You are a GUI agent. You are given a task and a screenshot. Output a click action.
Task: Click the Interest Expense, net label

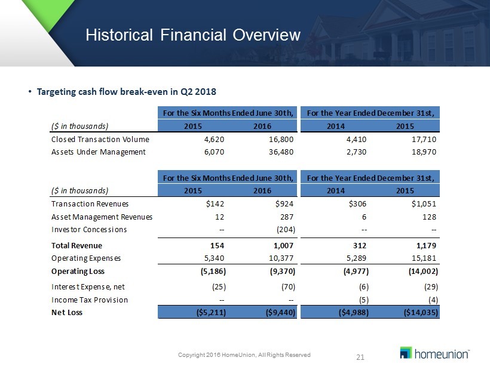87,286
